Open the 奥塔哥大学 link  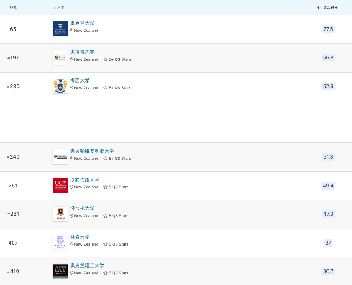pyautogui.click(x=82, y=52)
